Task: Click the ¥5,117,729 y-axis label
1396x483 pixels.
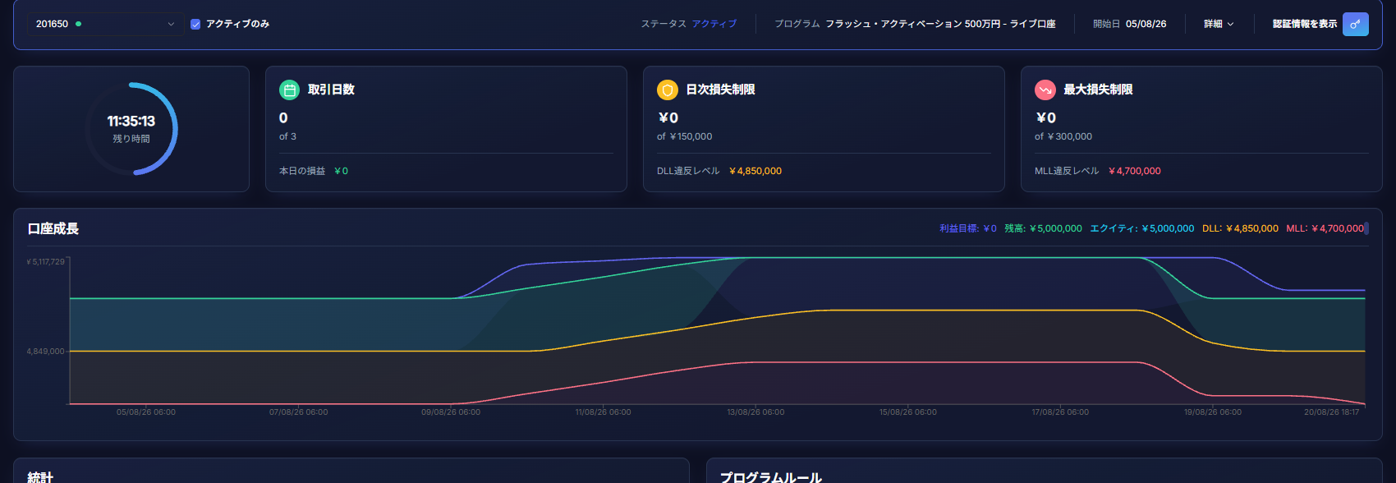Action: pos(45,262)
